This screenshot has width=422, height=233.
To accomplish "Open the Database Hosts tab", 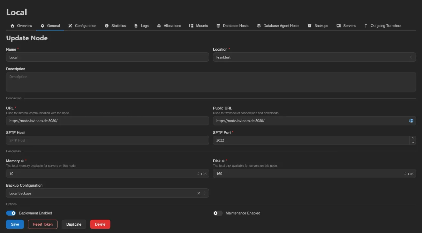I will (x=233, y=26).
